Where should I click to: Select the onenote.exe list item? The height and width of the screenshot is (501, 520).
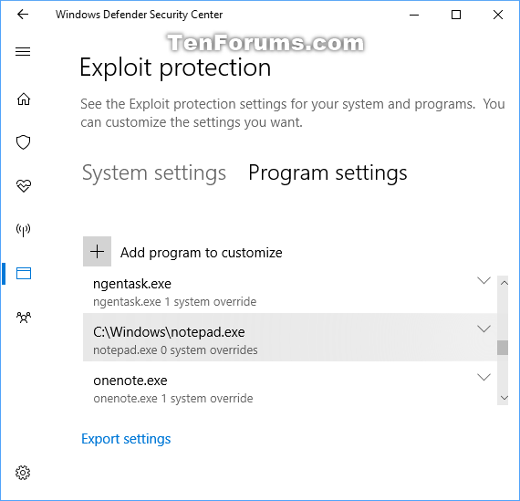click(x=290, y=388)
